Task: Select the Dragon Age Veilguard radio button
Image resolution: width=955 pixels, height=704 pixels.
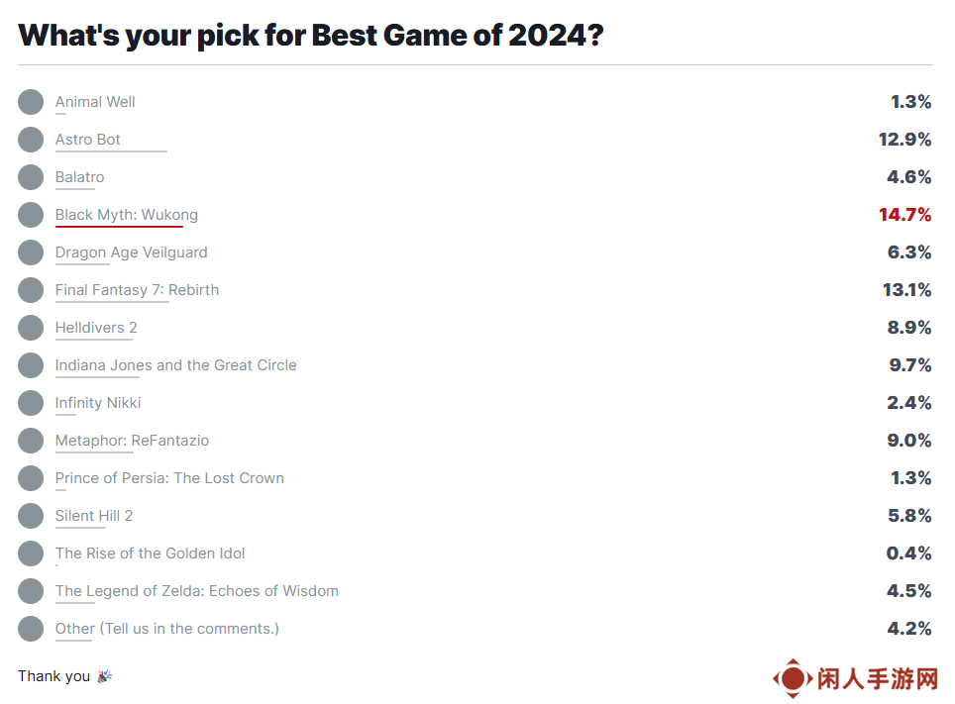Action: 31,252
